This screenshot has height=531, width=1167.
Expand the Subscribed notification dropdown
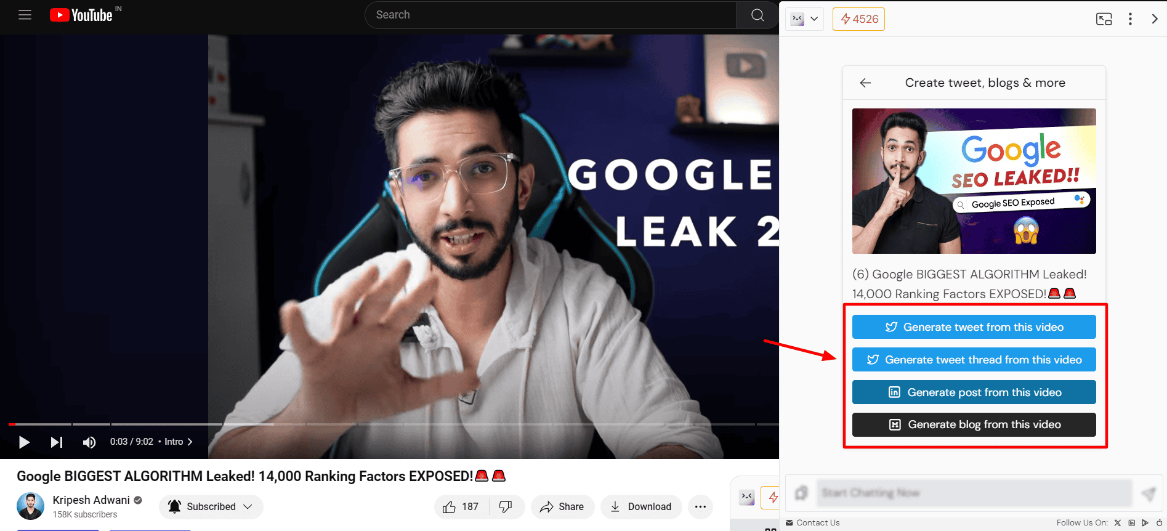tap(211, 506)
